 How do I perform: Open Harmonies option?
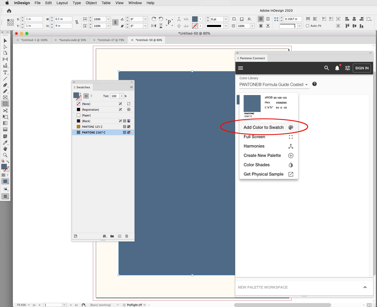(x=269, y=146)
